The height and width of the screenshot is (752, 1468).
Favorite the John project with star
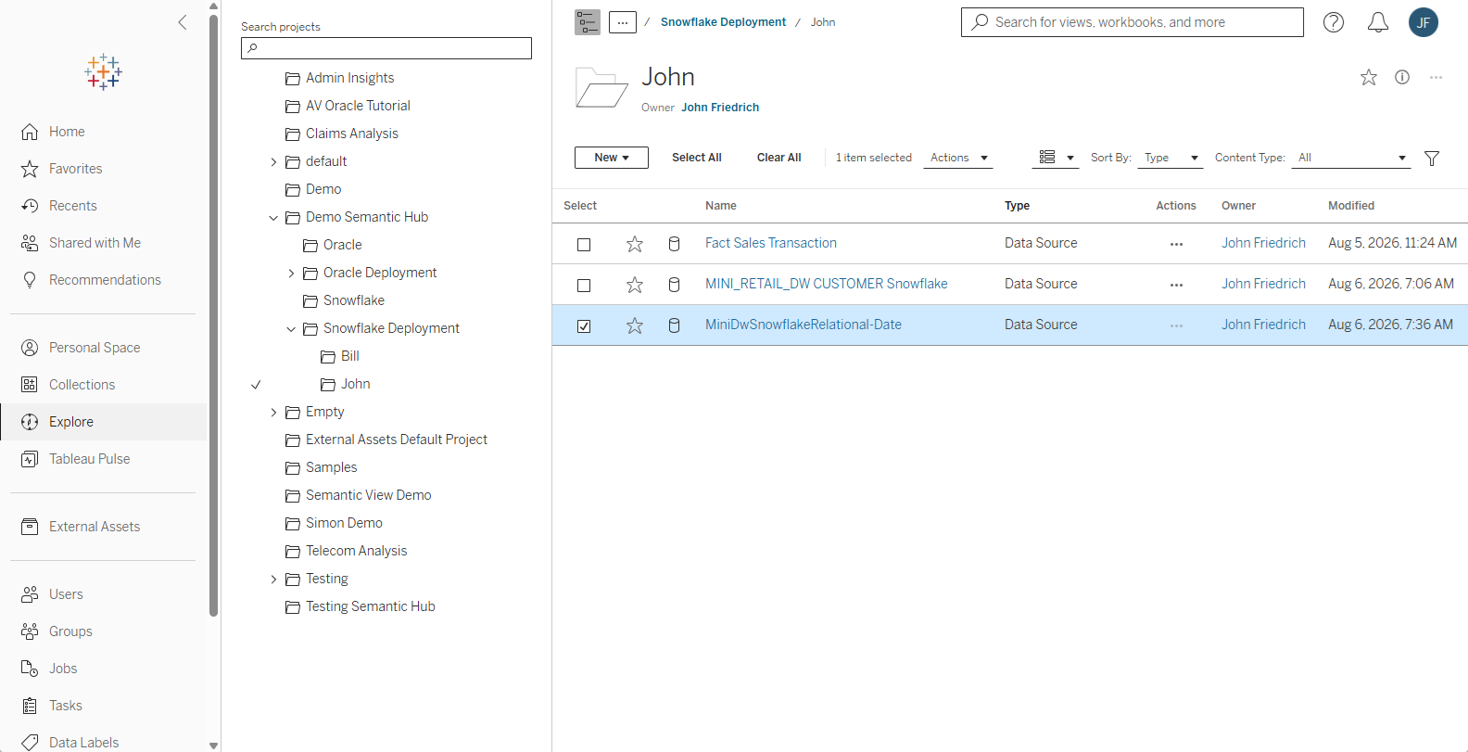point(1369,78)
